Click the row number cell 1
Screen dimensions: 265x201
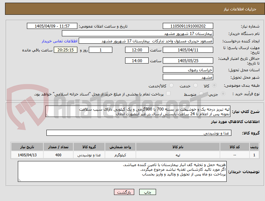[254, 155]
